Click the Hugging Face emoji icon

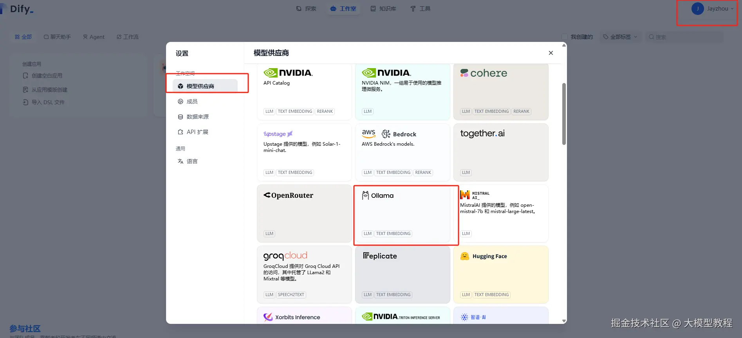(465, 256)
